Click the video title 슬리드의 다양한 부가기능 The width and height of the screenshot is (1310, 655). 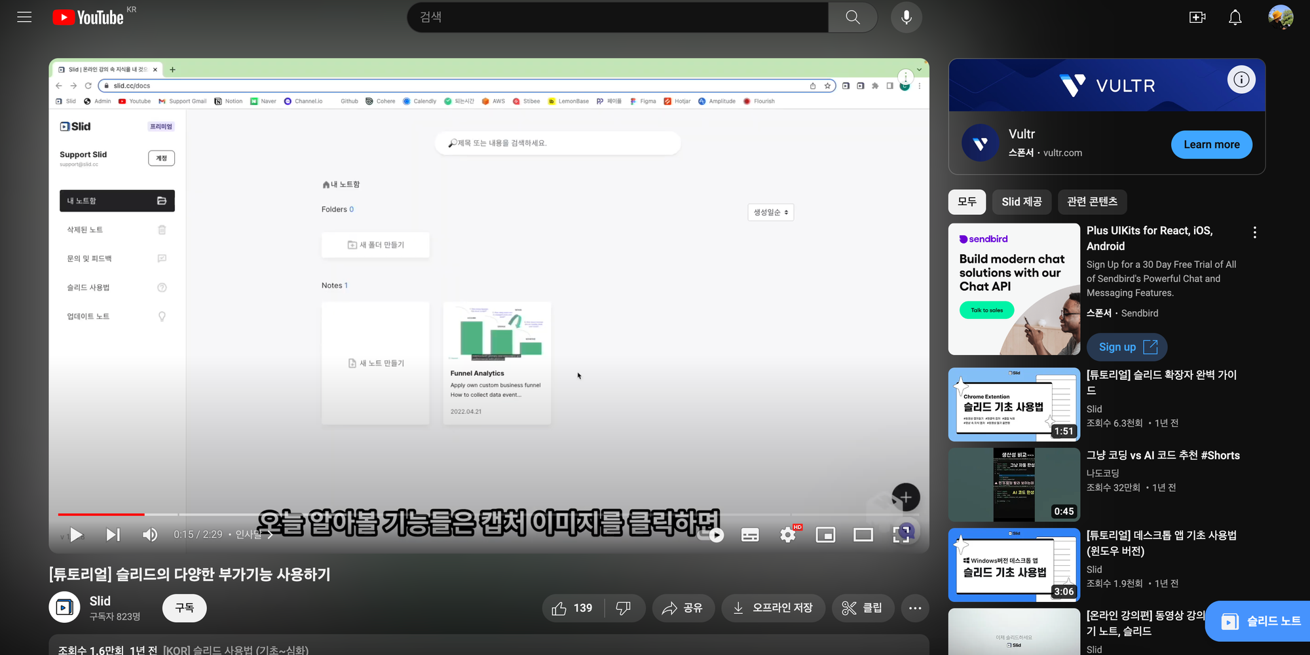pyautogui.click(x=190, y=574)
